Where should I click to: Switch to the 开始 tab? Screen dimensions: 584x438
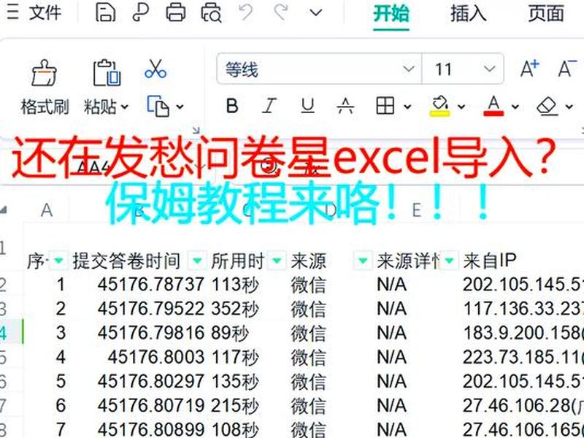tap(391, 14)
